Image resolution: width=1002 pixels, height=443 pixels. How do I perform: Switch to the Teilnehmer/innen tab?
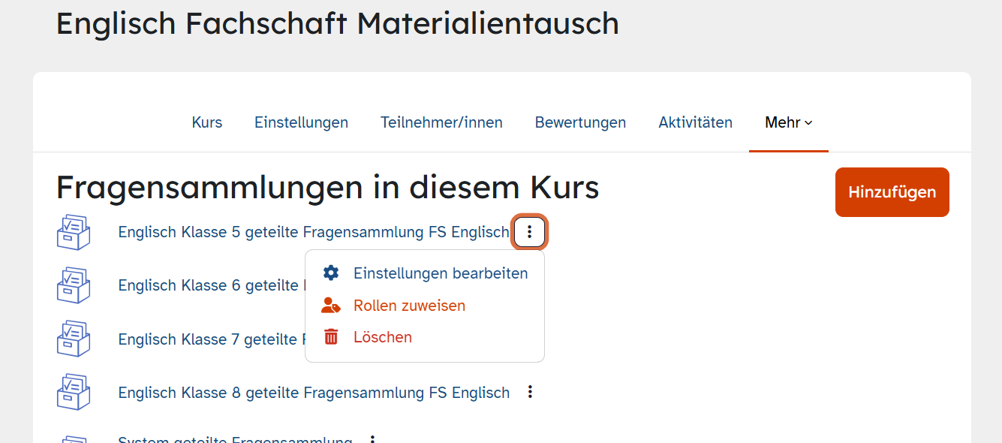tap(441, 122)
